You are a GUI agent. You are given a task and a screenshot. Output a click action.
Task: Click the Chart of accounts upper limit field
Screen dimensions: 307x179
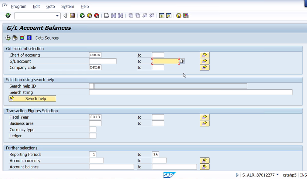pyautogui.click(x=158, y=55)
